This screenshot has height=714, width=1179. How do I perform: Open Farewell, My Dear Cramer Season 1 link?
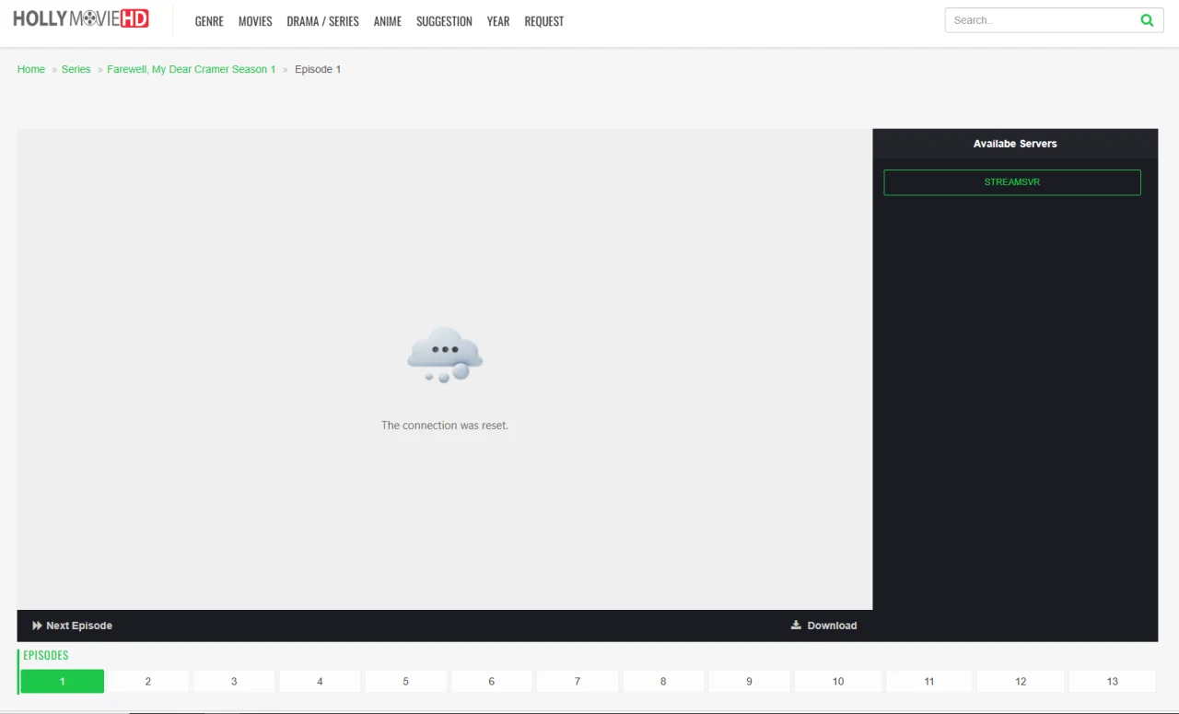pos(192,69)
